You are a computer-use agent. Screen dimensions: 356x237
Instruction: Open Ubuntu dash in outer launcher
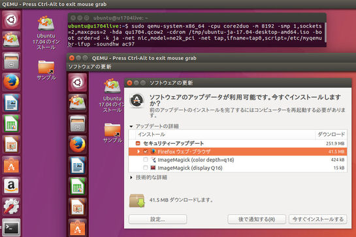point(11,20)
